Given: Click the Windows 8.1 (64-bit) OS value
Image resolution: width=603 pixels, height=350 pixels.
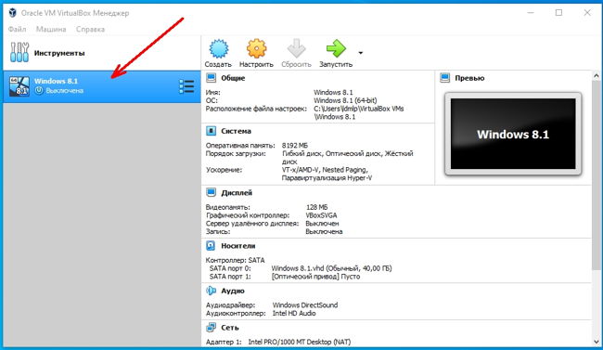Looking at the screenshot, I should pos(345,100).
